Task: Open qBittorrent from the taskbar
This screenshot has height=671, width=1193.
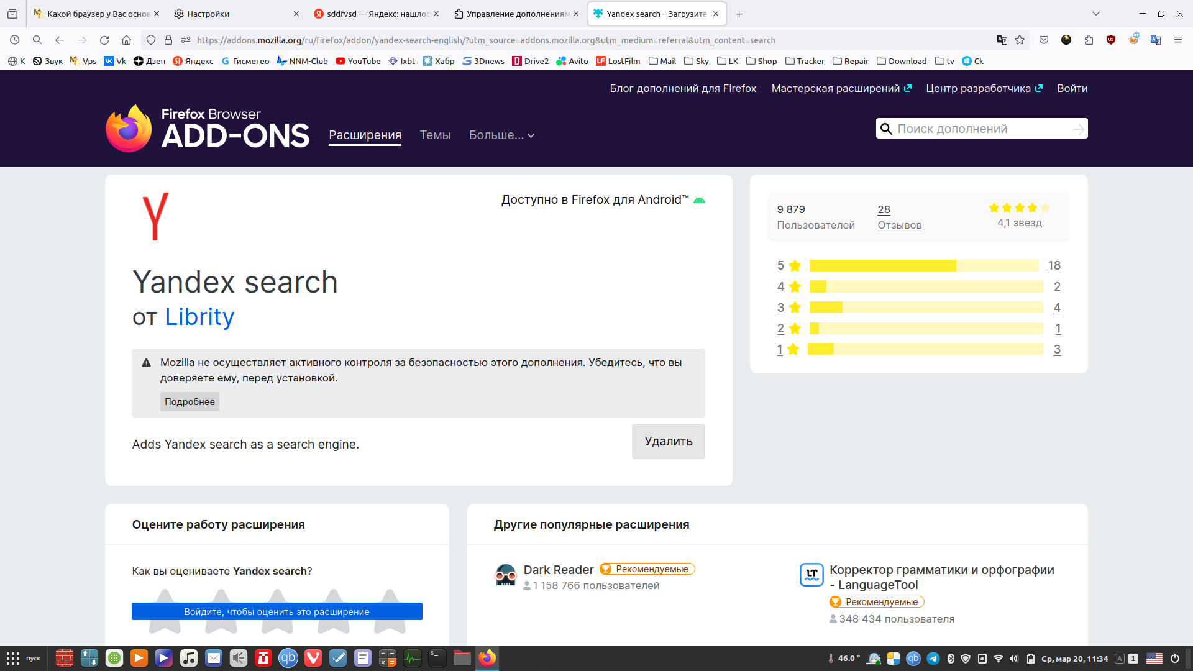Action: click(x=288, y=658)
